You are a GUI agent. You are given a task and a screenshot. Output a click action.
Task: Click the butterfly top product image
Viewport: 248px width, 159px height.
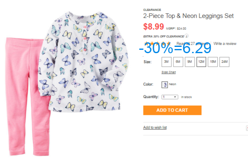coord(84,61)
